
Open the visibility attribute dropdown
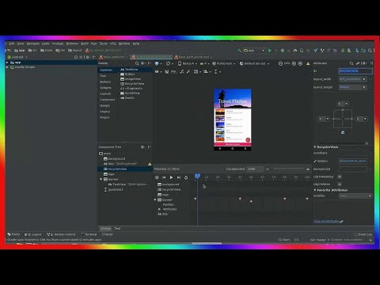click(x=355, y=196)
